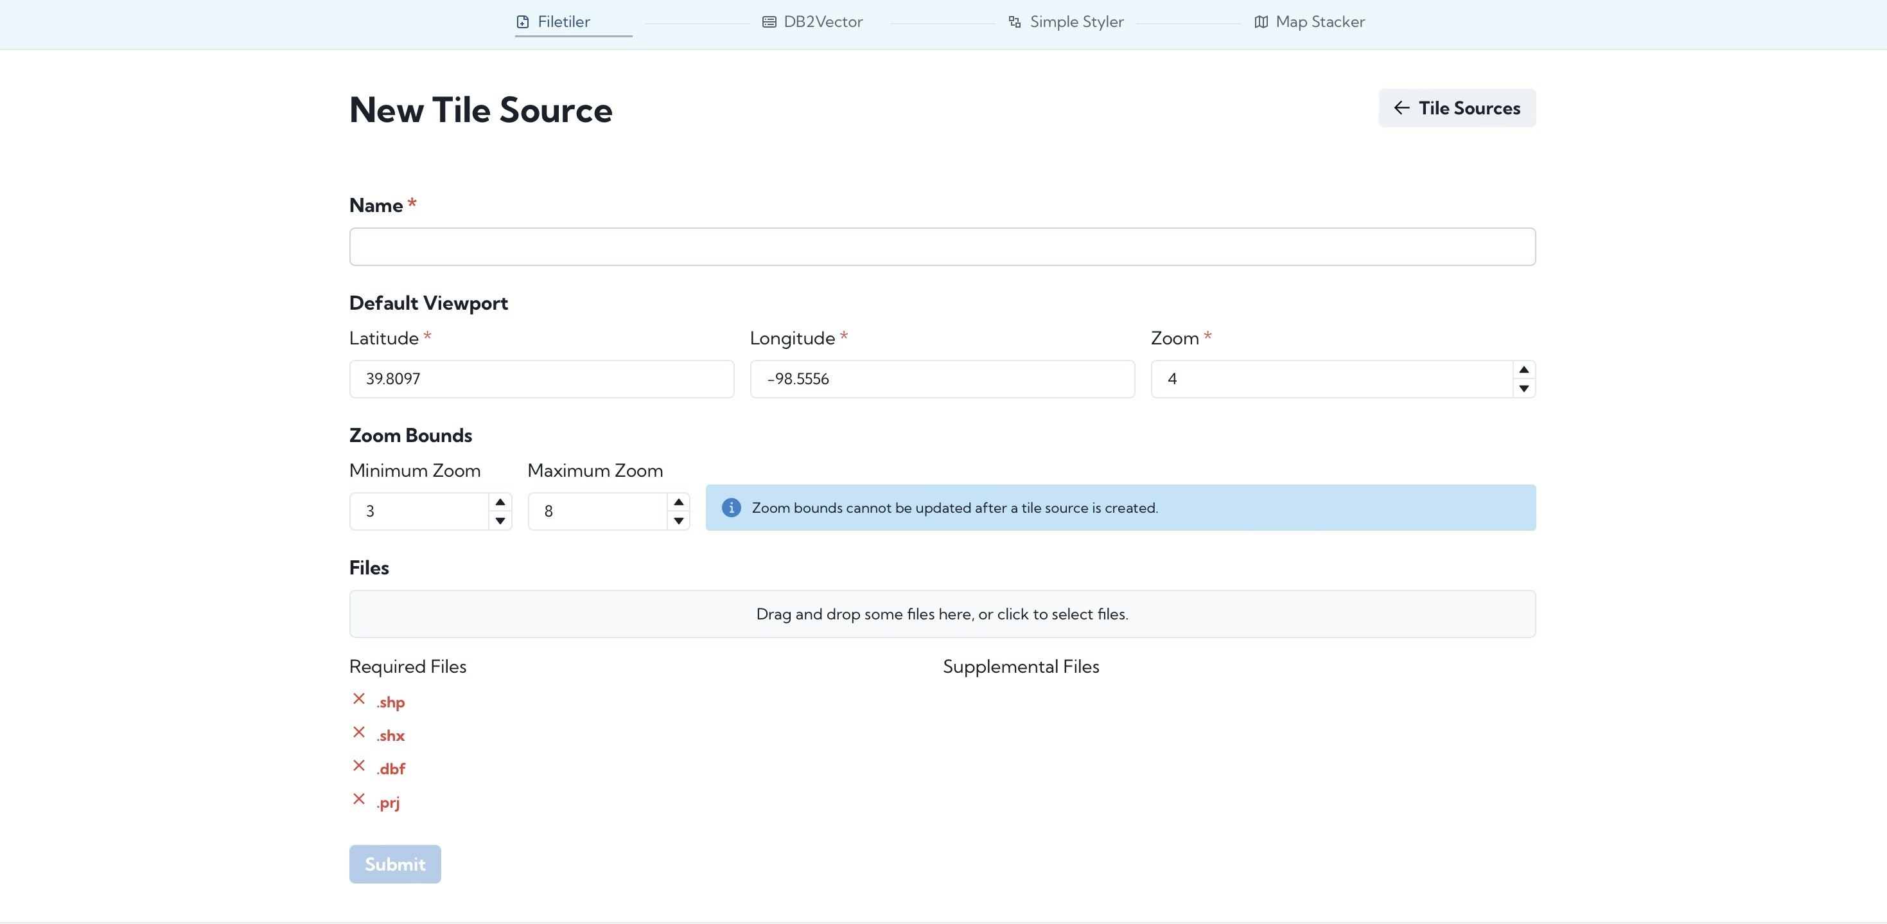This screenshot has width=1887, height=924.
Task: Decrease the Maximum Zoom value
Action: coord(678,520)
